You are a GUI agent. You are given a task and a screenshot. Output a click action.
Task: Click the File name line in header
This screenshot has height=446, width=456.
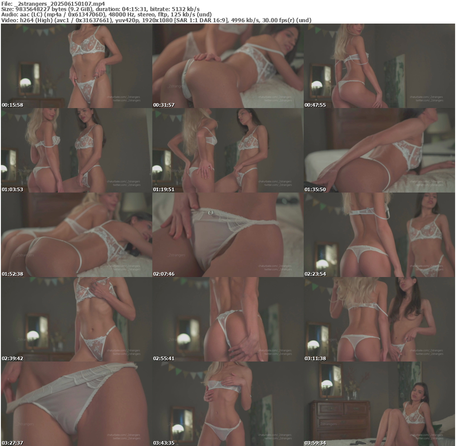coord(53,4)
